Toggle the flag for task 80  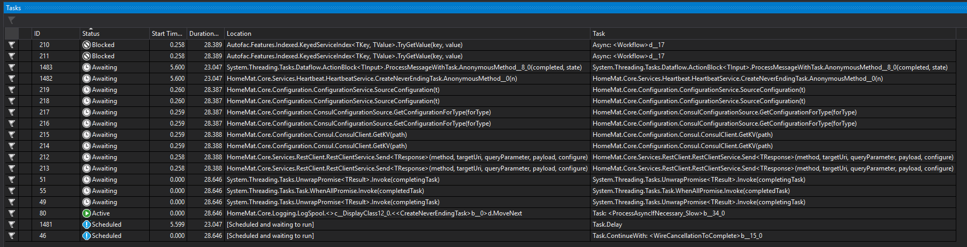coord(12,213)
